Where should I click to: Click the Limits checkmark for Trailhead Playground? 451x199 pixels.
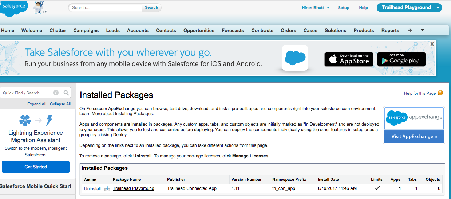click(377, 188)
